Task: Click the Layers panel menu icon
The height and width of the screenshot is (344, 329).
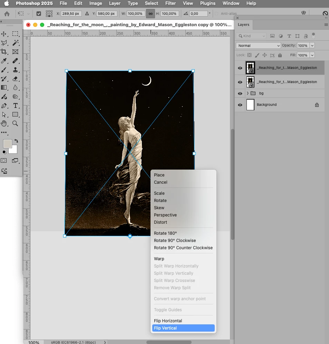Action: coord(326,24)
